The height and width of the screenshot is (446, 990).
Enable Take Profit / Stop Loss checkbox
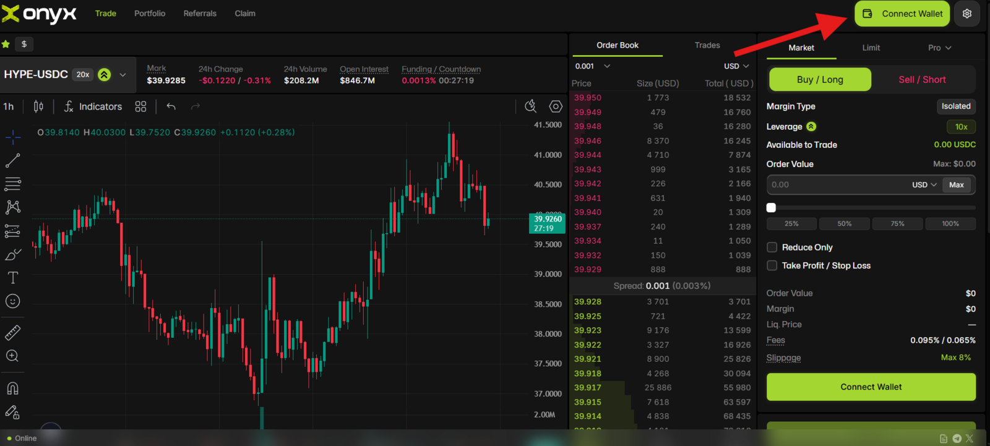(x=772, y=265)
